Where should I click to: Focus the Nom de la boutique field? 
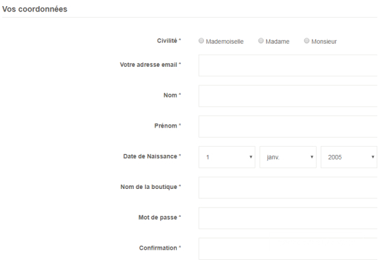tap(288, 188)
